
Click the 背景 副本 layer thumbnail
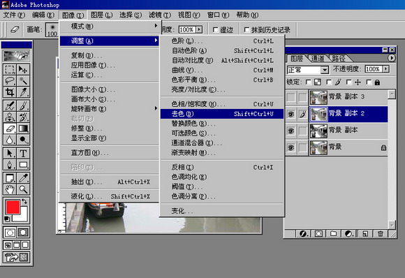[x=318, y=131]
